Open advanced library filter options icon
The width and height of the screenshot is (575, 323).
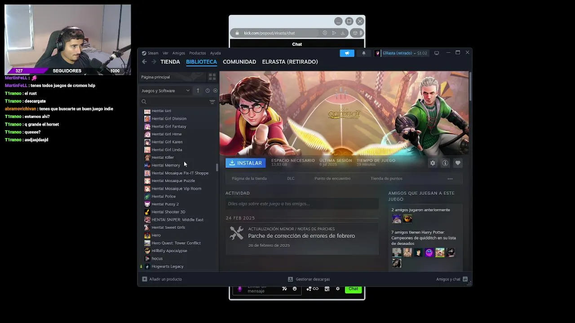[x=212, y=102]
